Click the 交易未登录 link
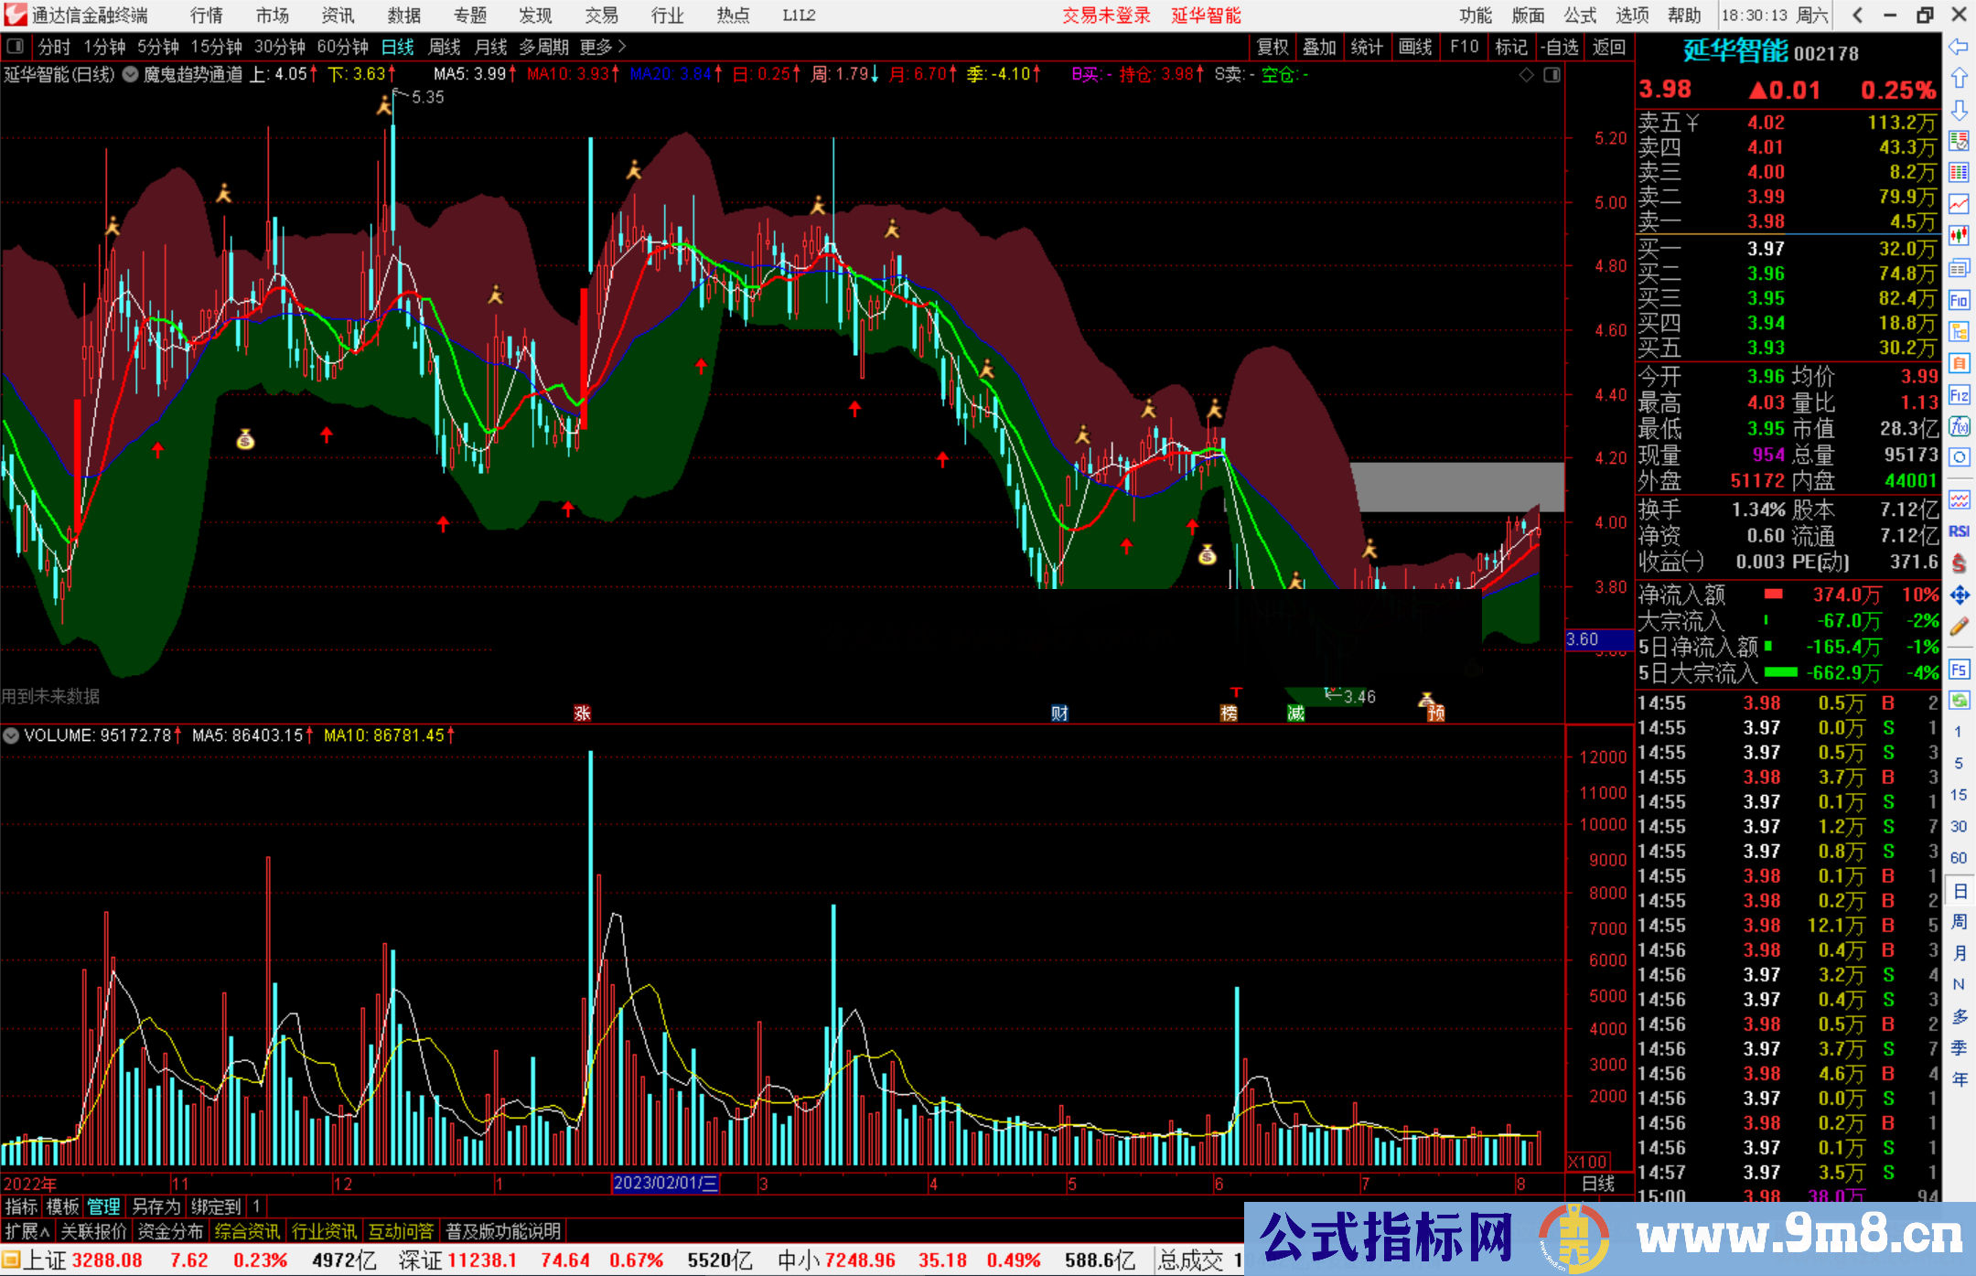Screen dimensions: 1976x1276 point(1105,16)
